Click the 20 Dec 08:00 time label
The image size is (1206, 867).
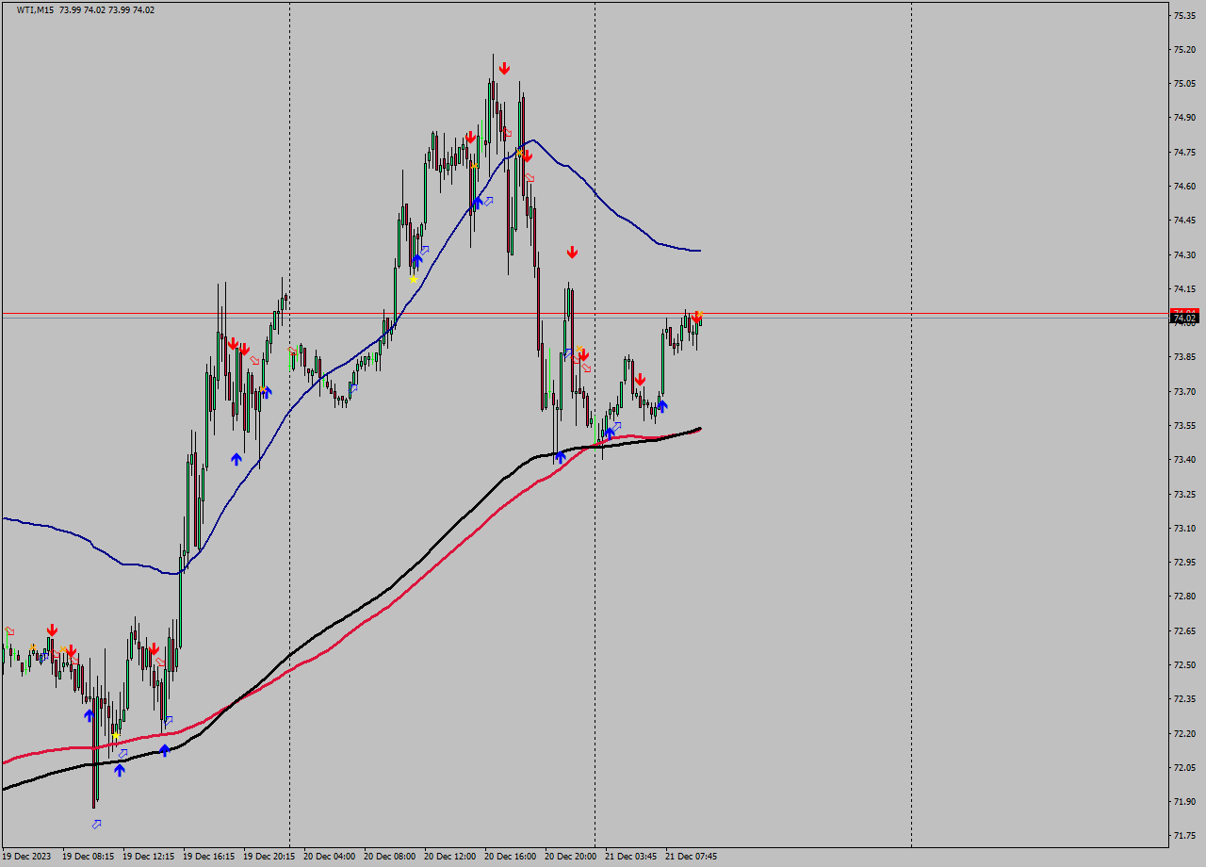[389, 857]
